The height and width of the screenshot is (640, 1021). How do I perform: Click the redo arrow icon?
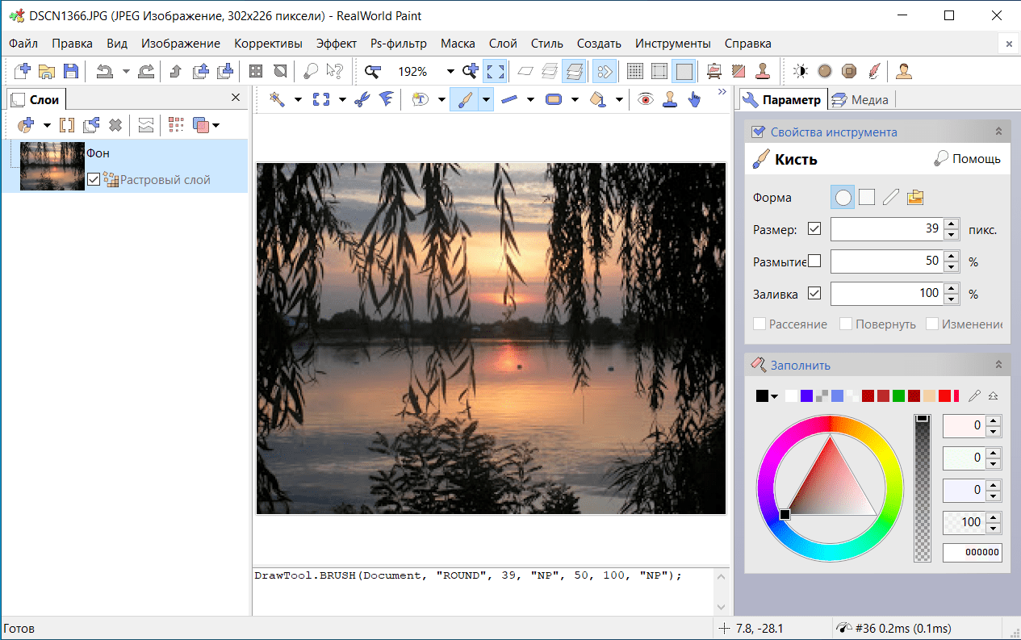coord(146,71)
